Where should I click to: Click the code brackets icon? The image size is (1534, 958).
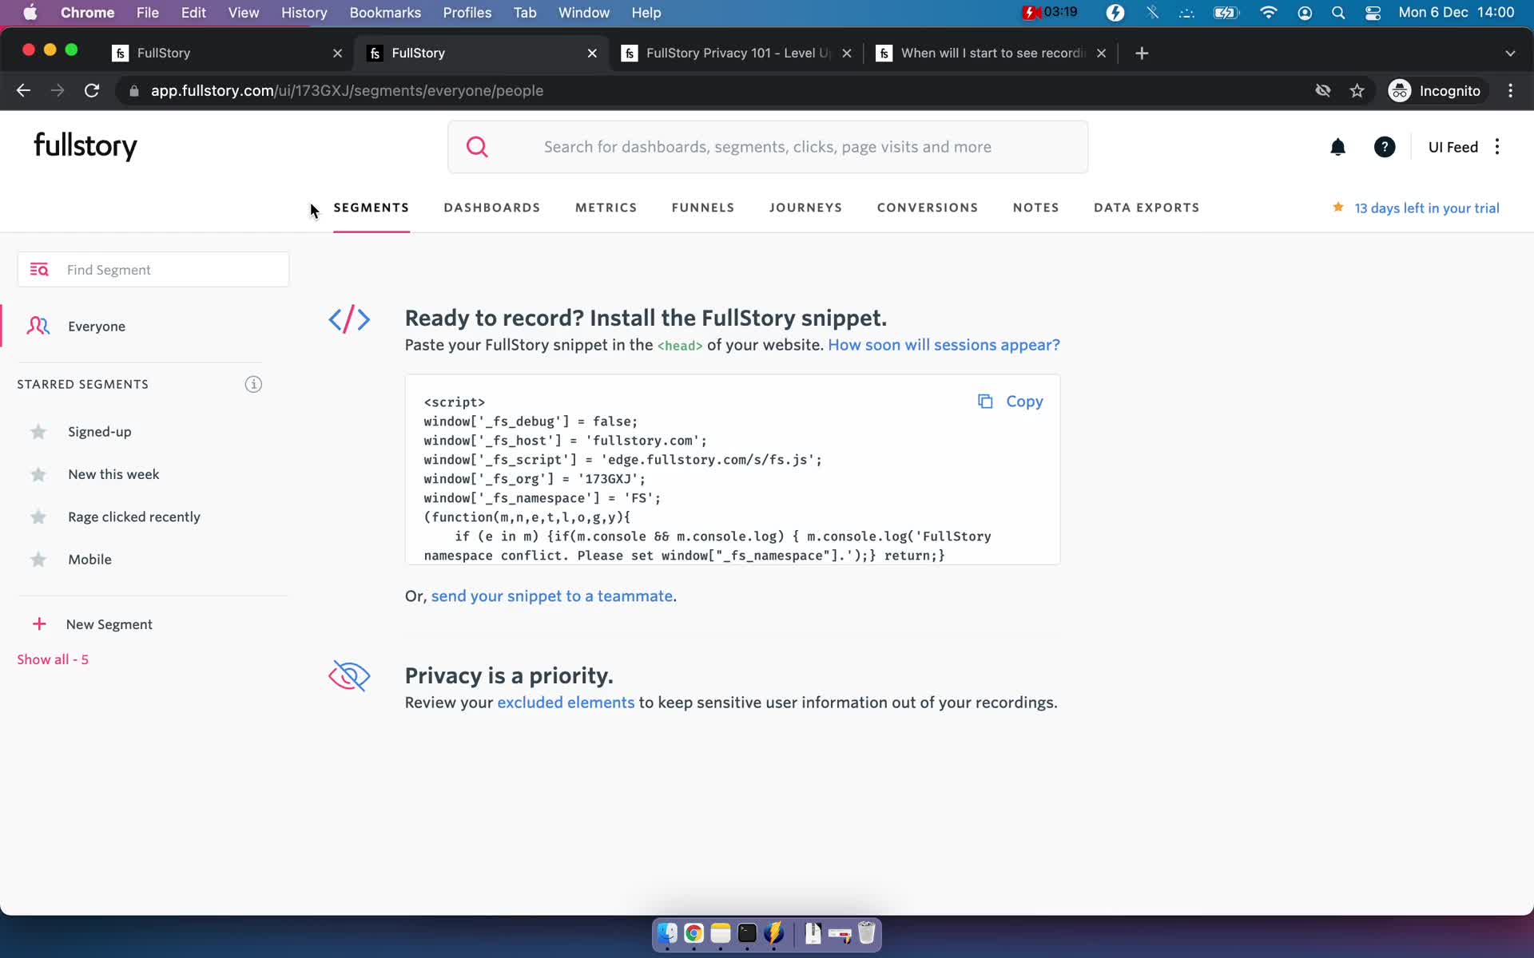click(x=349, y=319)
